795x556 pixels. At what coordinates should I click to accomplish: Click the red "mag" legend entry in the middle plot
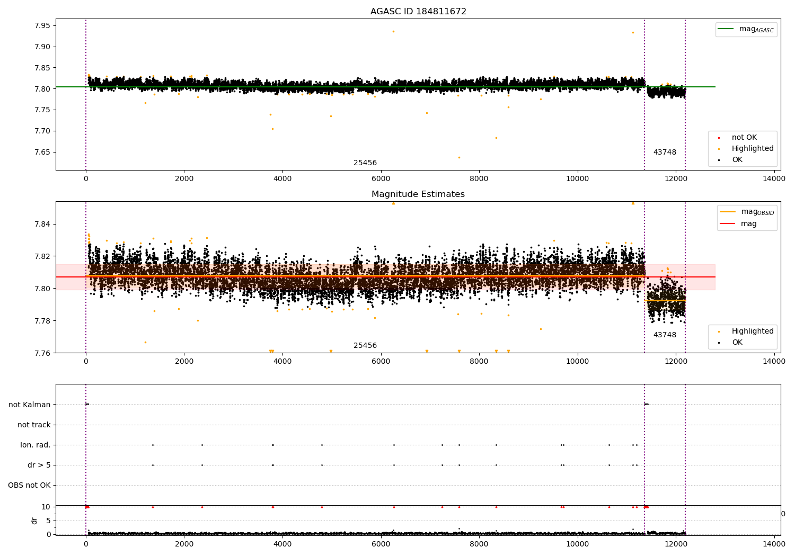(x=739, y=224)
